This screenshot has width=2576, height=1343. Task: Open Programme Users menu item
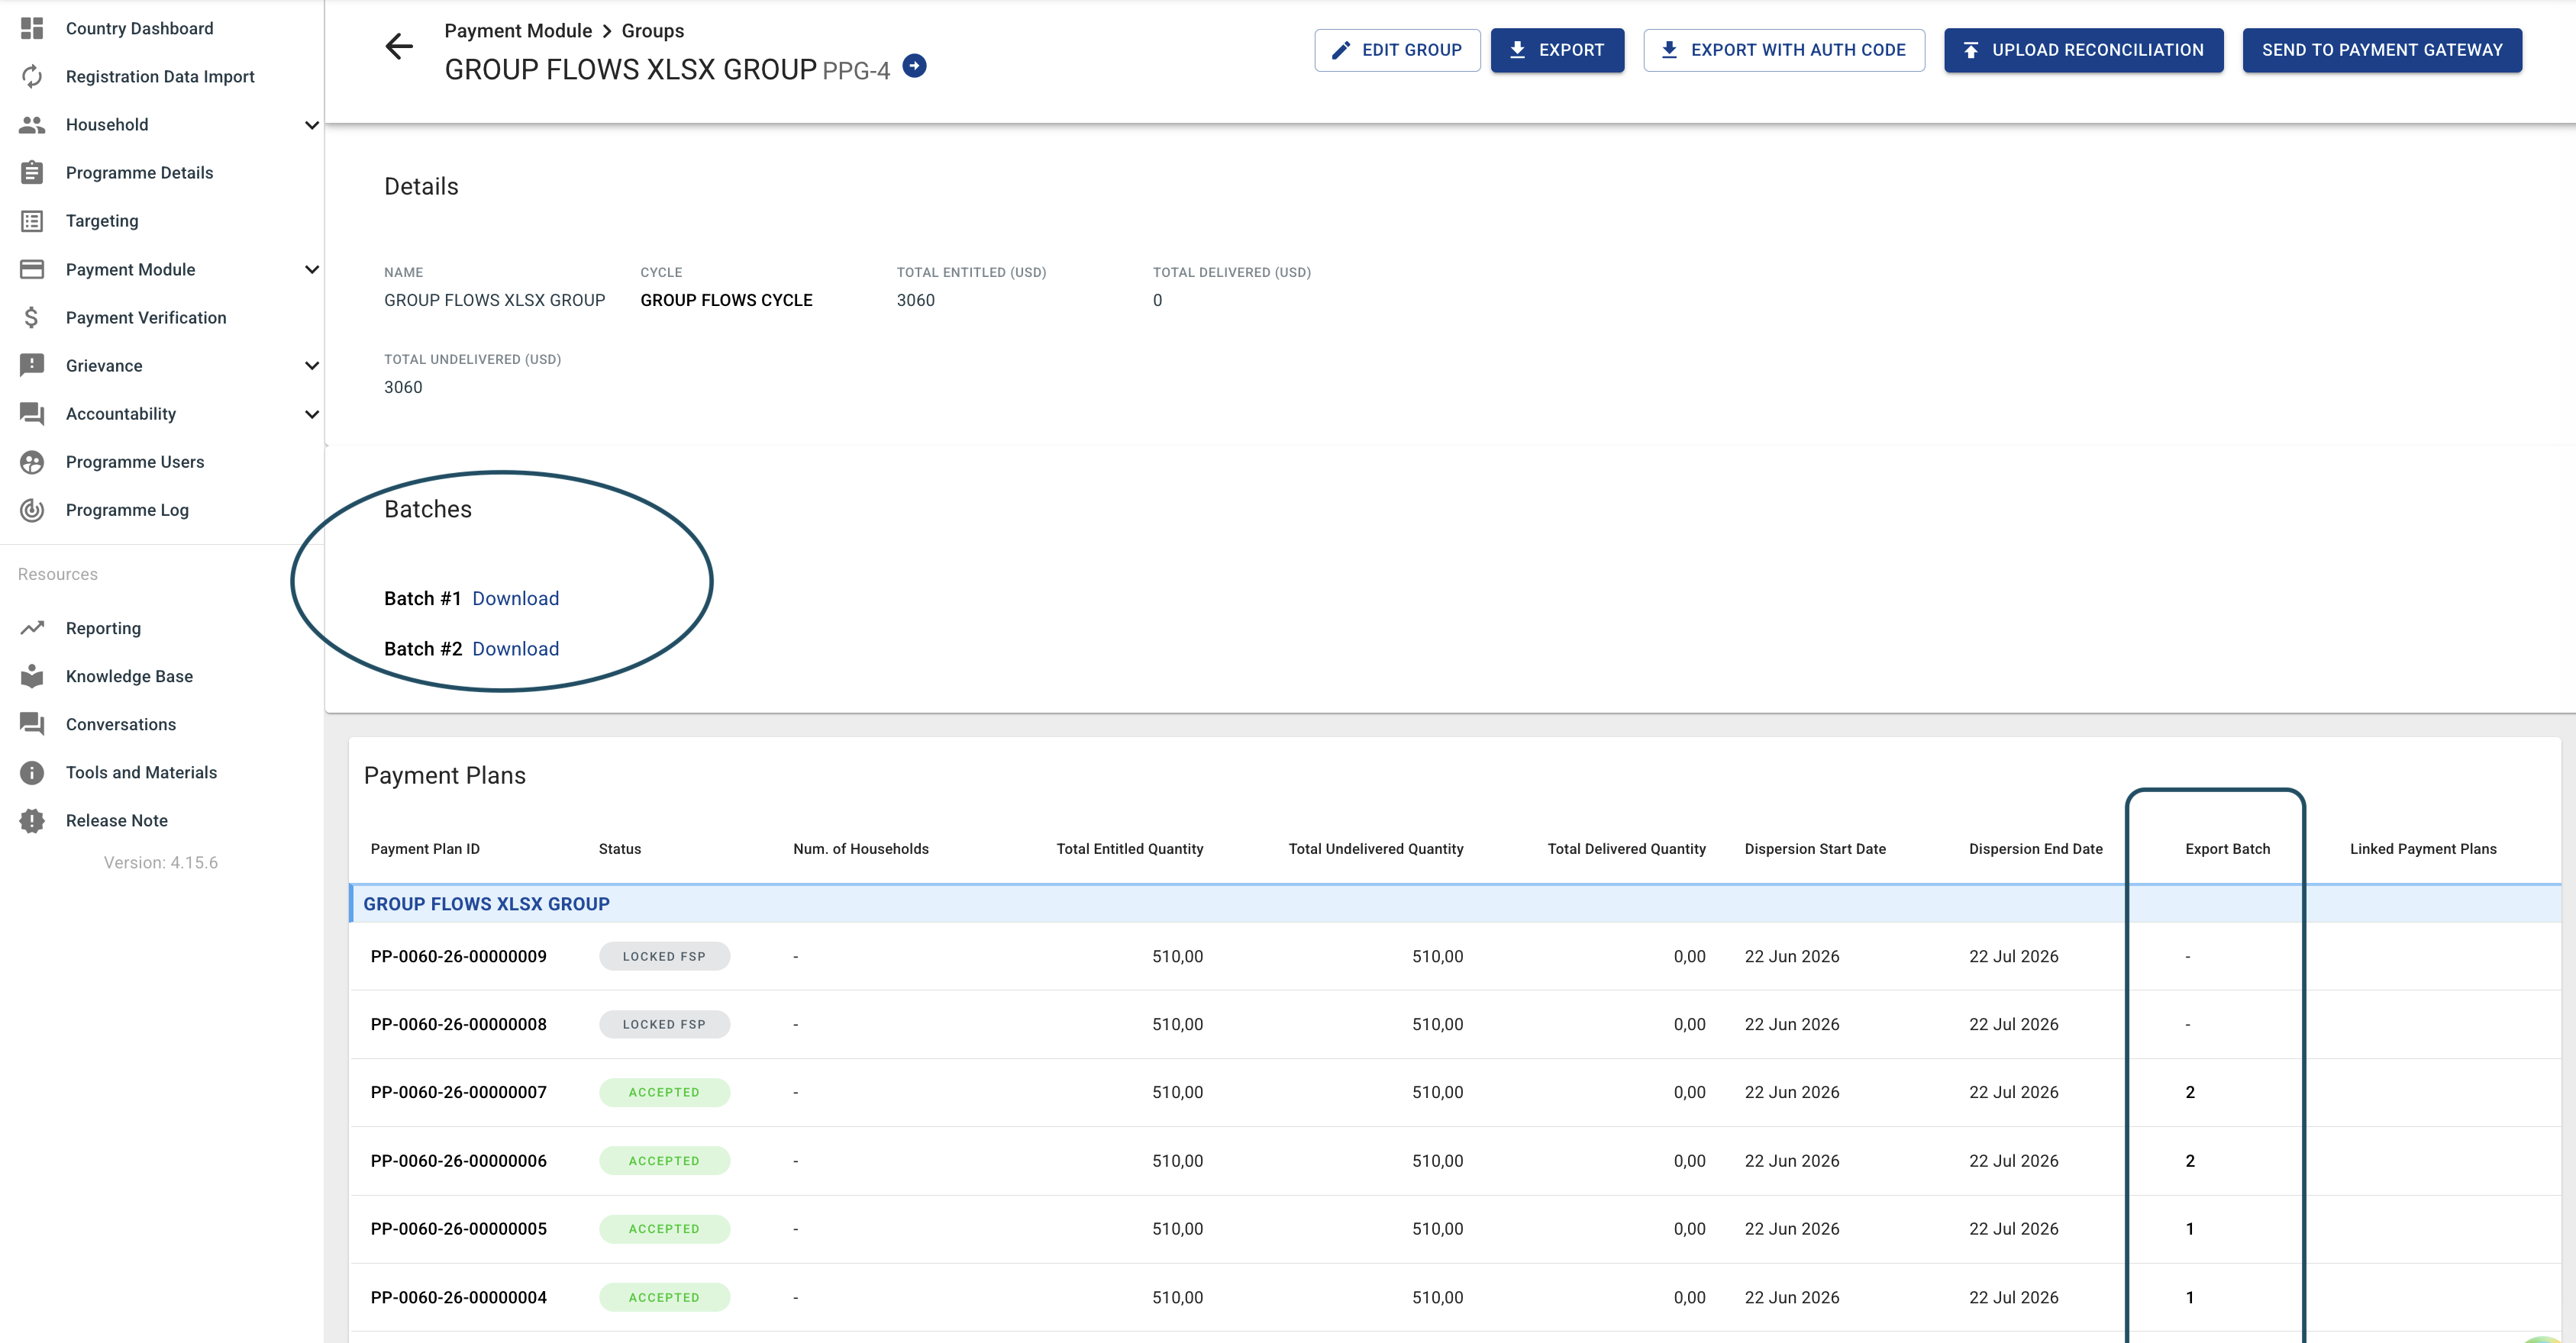click(x=135, y=461)
